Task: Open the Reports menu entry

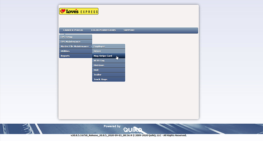Action: [x=76, y=56]
